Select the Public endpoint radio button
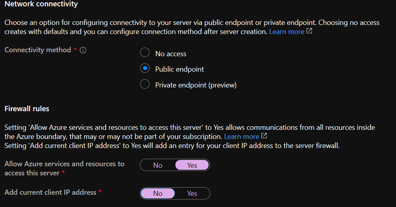This screenshot has width=396, height=207. point(145,68)
